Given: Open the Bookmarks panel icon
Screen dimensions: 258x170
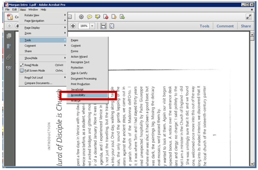Looking at the screenshot, I should click(x=9, y=47).
